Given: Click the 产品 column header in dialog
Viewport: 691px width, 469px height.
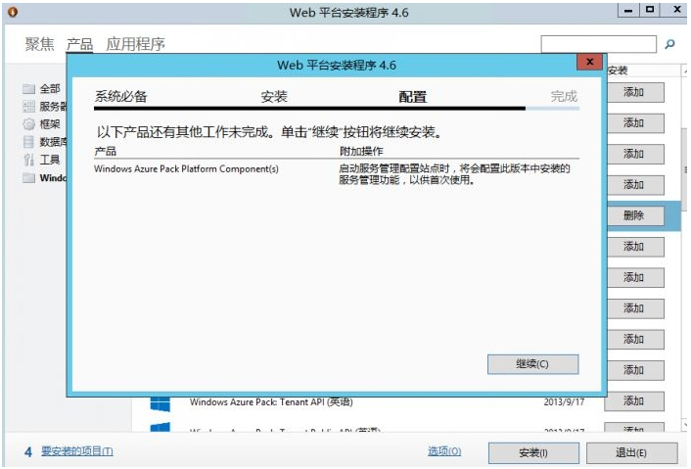Looking at the screenshot, I should click(x=106, y=152).
